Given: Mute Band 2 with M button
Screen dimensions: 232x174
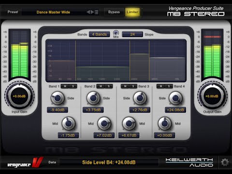Looking at the screenshot, I should pos(101,87).
